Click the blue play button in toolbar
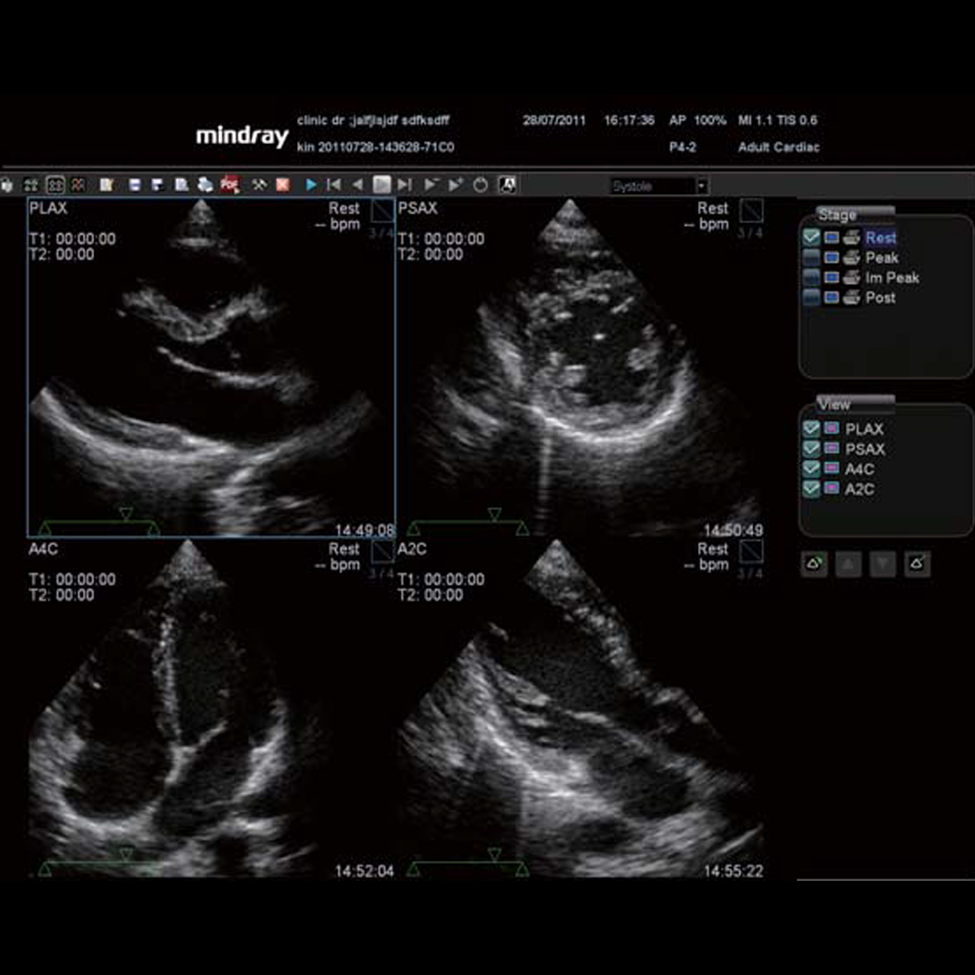 click(x=310, y=186)
